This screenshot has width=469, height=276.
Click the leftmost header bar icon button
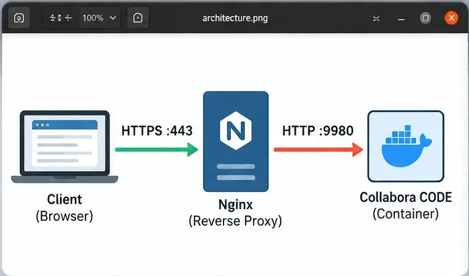(x=19, y=18)
